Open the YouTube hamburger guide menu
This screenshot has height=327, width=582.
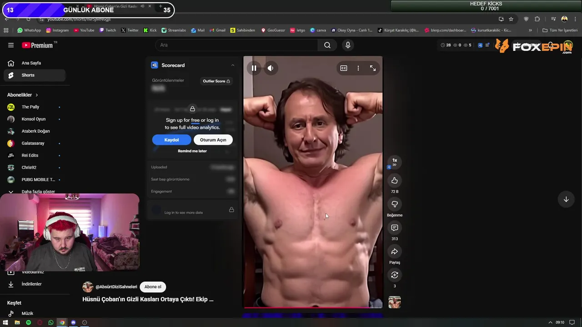point(11,45)
